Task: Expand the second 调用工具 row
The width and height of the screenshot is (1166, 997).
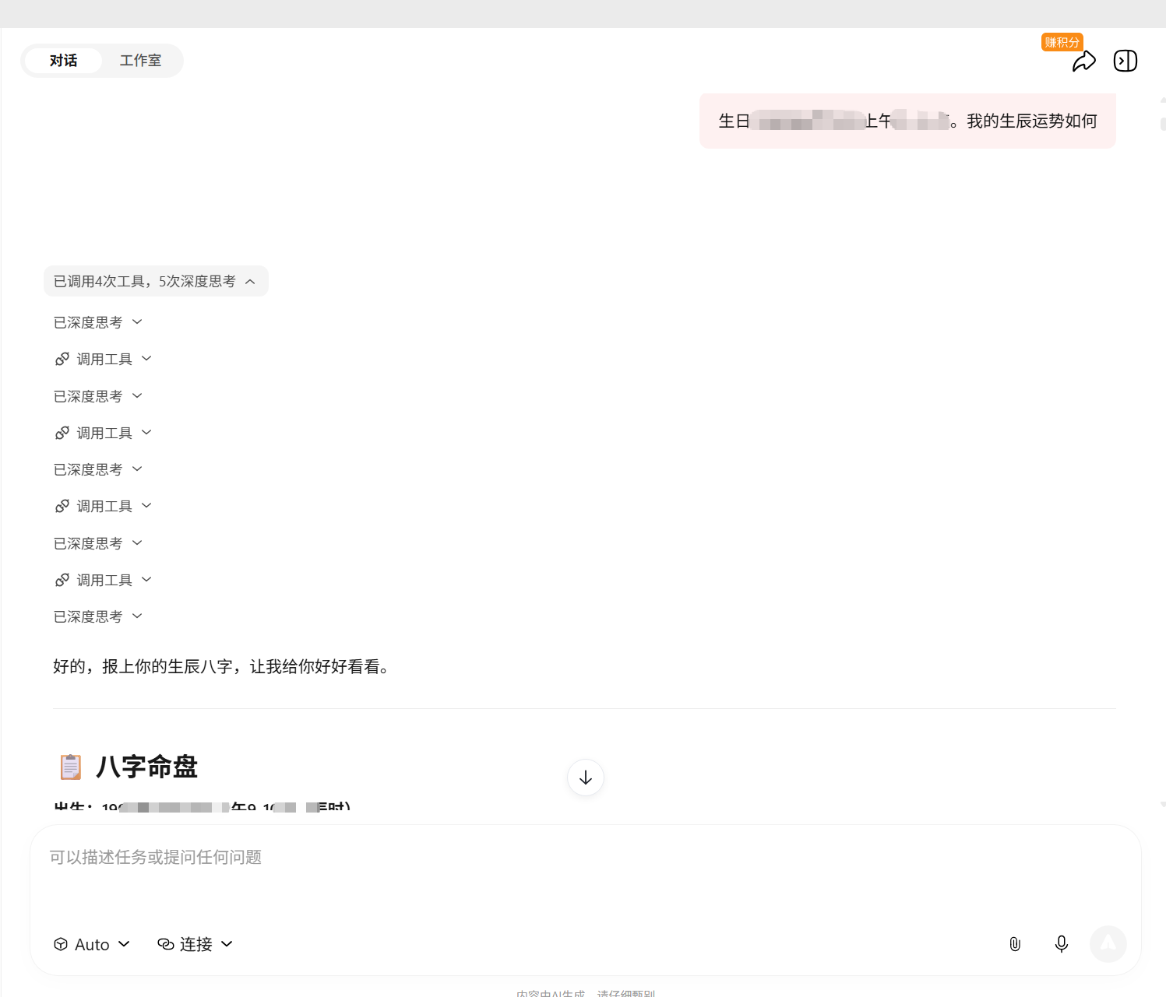Action: pyautogui.click(x=103, y=433)
